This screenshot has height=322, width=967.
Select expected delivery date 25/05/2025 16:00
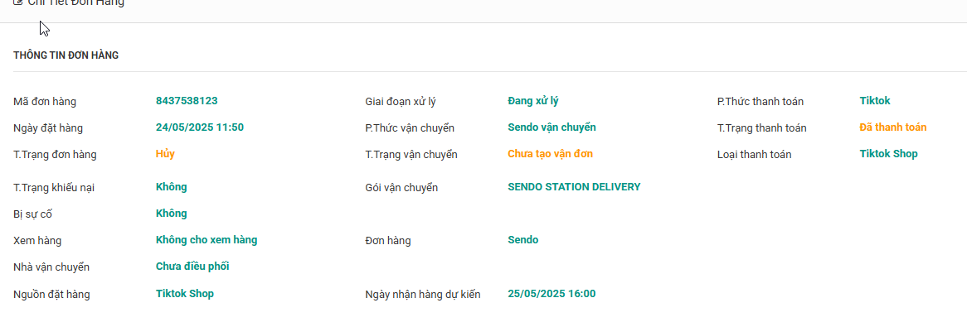(x=552, y=294)
